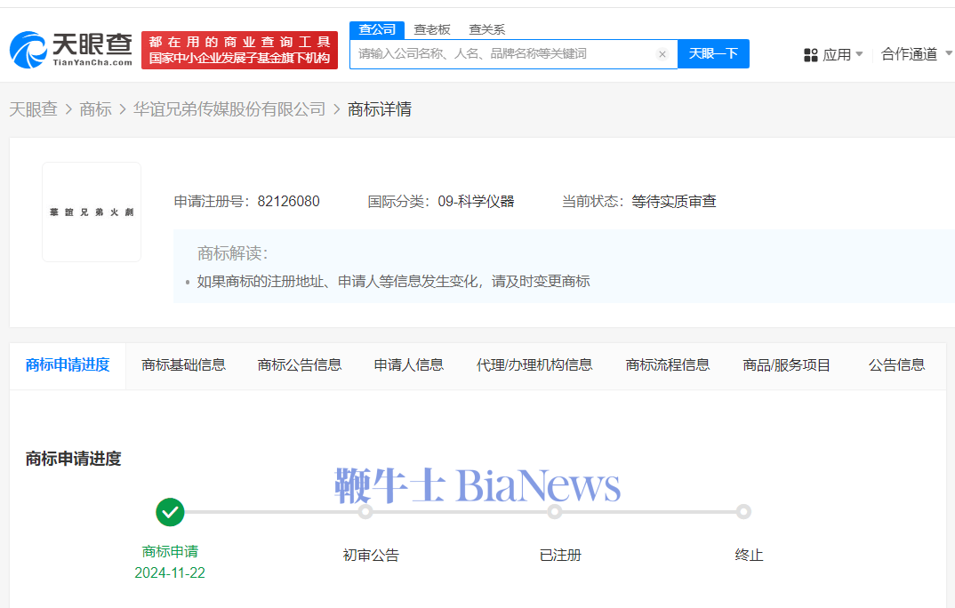
Task: Expand the 应用 dropdown arrow
Action: click(x=859, y=53)
